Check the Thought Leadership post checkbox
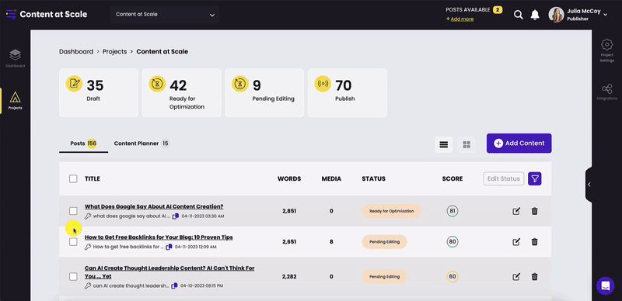 (73, 276)
